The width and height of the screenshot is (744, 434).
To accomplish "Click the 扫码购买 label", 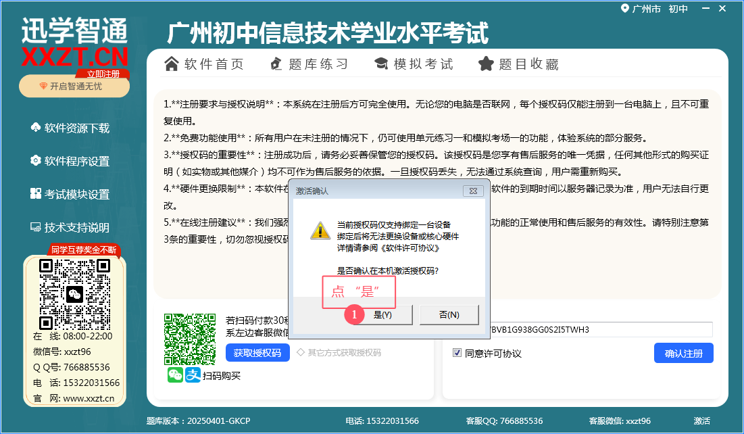I will pyautogui.click(x=222, y=376).
